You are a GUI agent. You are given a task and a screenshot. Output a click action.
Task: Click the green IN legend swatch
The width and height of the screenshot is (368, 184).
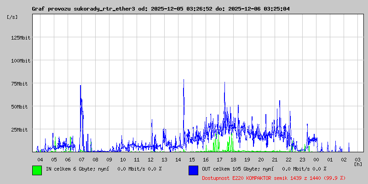[x=37, y=170]
